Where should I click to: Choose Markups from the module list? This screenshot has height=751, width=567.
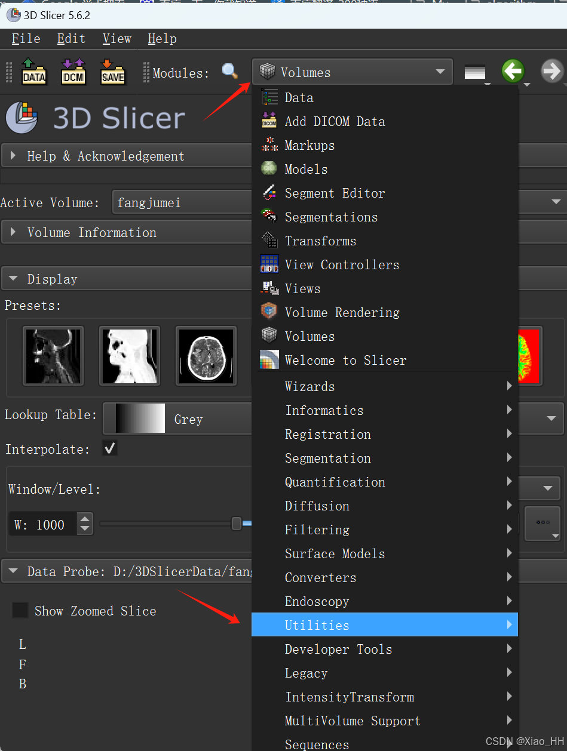tap(385, 145)
